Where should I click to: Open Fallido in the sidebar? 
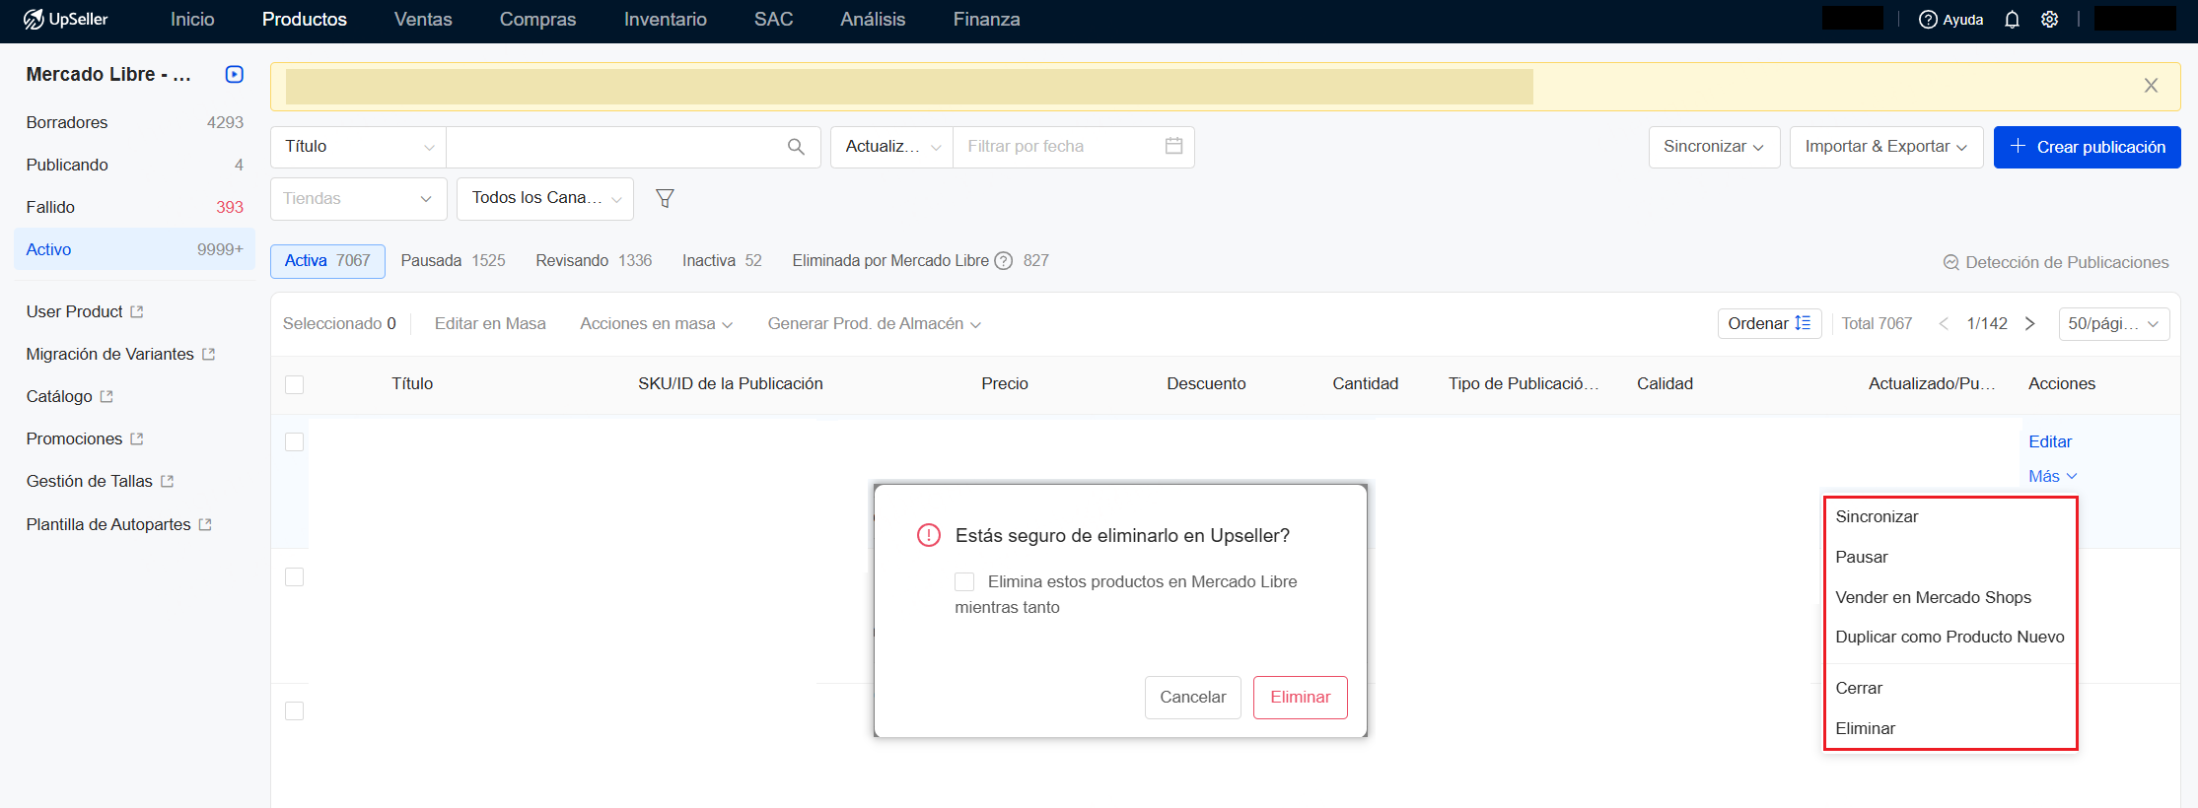(134, 207)
